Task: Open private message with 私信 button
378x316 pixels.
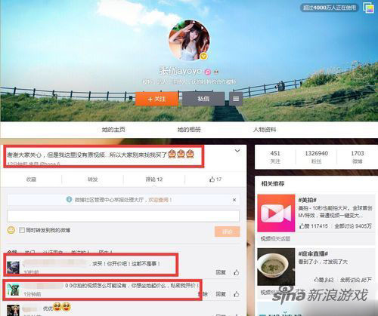Action: pyautogui.click(x=203, y=99)
